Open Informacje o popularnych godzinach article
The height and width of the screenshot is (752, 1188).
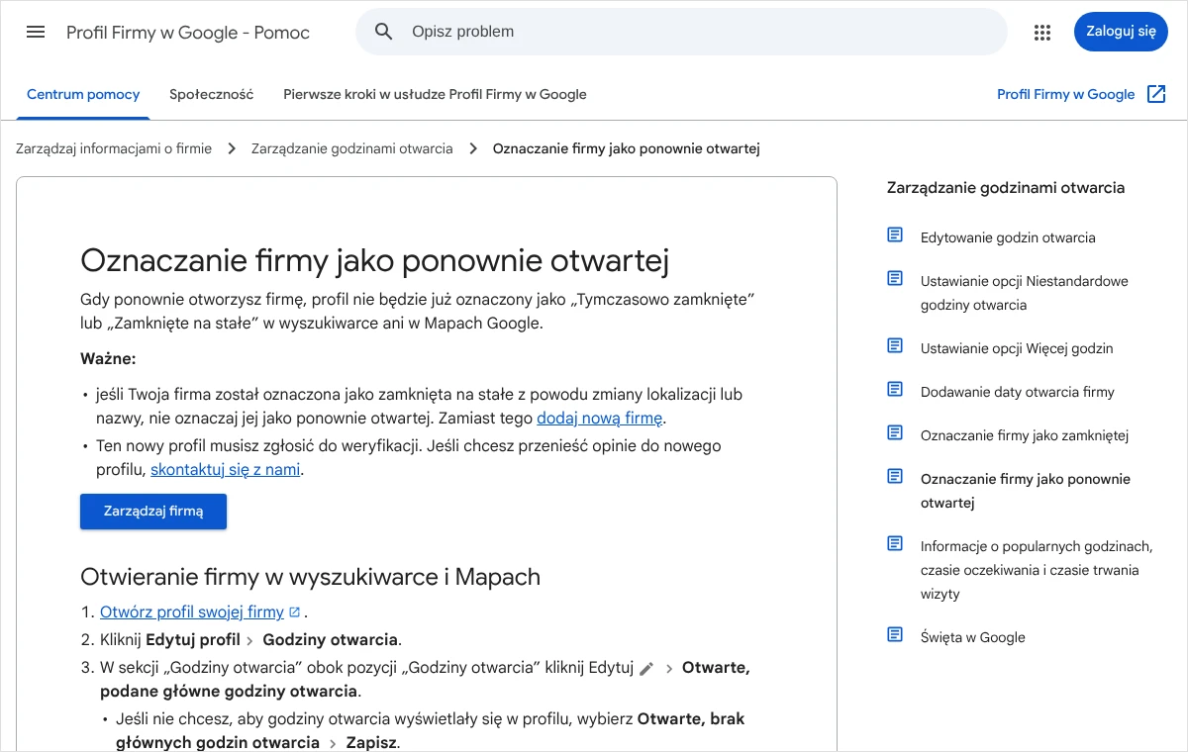[1037, 570]
